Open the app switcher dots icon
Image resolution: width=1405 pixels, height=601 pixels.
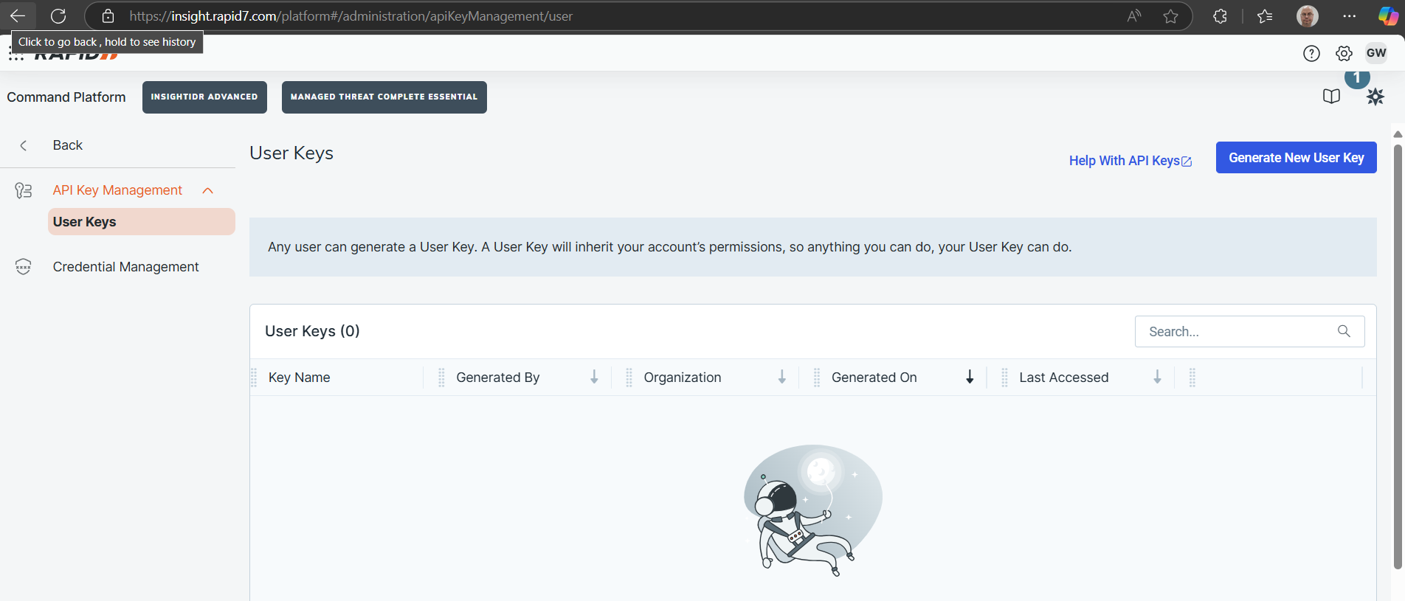coord(15,54)
